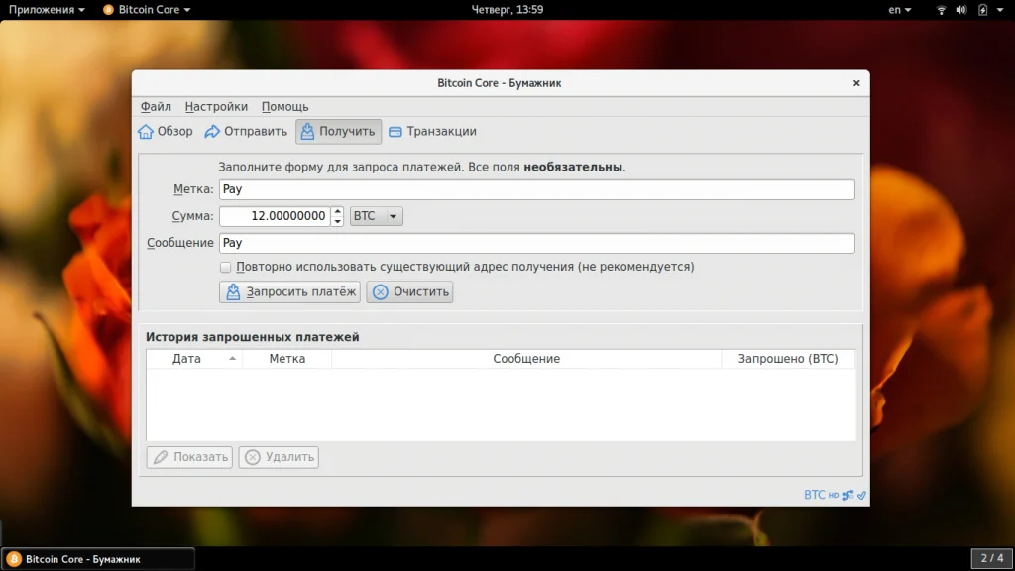Click the Показать show button
Screen dimensions: 1015x571
189,457
